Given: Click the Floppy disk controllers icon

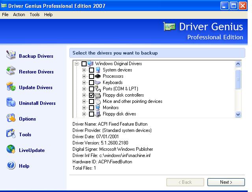Looking at the screenshot, I should pyautogui.click(x=98, y=95).
